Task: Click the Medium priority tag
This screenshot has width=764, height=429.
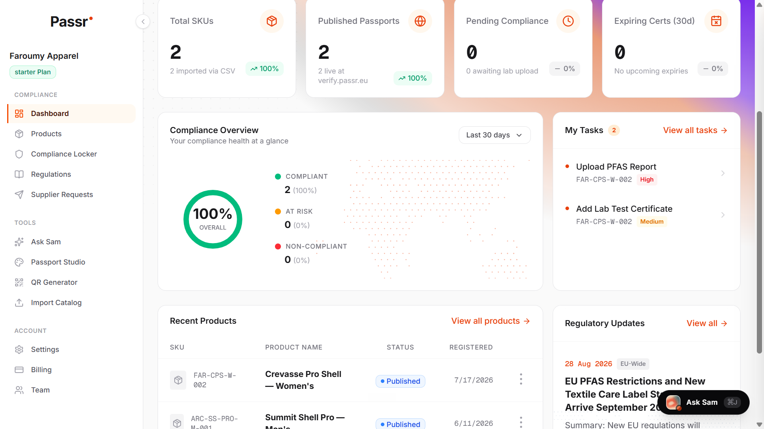Action: tap(652, 222)
